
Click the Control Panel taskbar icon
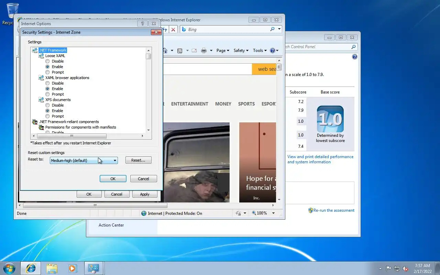(94, 268)
